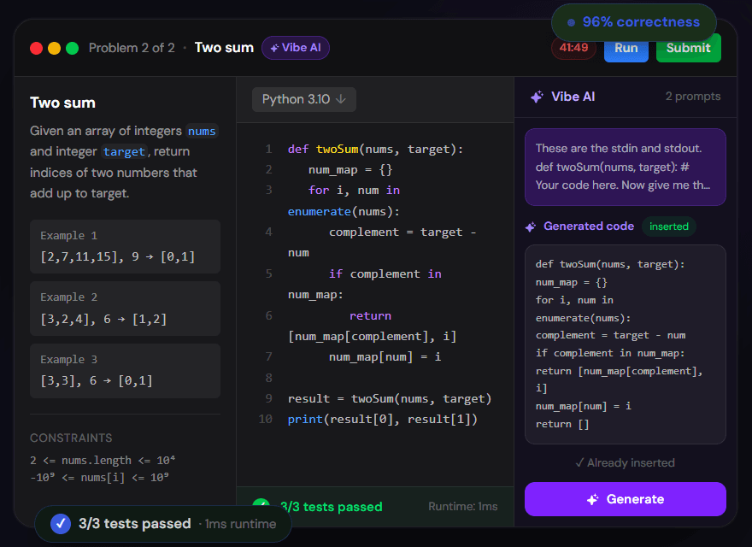The width and height of the screenshot is (752, 547).
Task: Click 'return []' line in generated code
Action: point(562,424)
